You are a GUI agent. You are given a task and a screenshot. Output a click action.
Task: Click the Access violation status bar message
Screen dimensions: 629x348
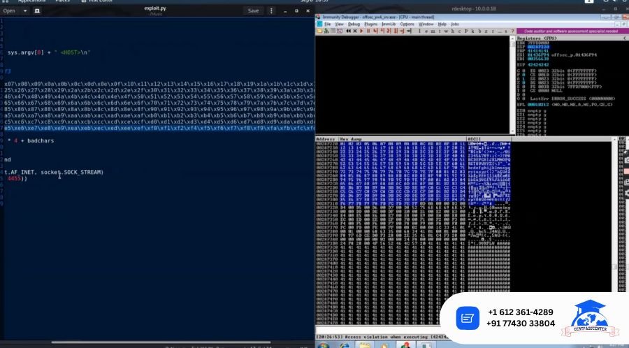tap(379, 337)
